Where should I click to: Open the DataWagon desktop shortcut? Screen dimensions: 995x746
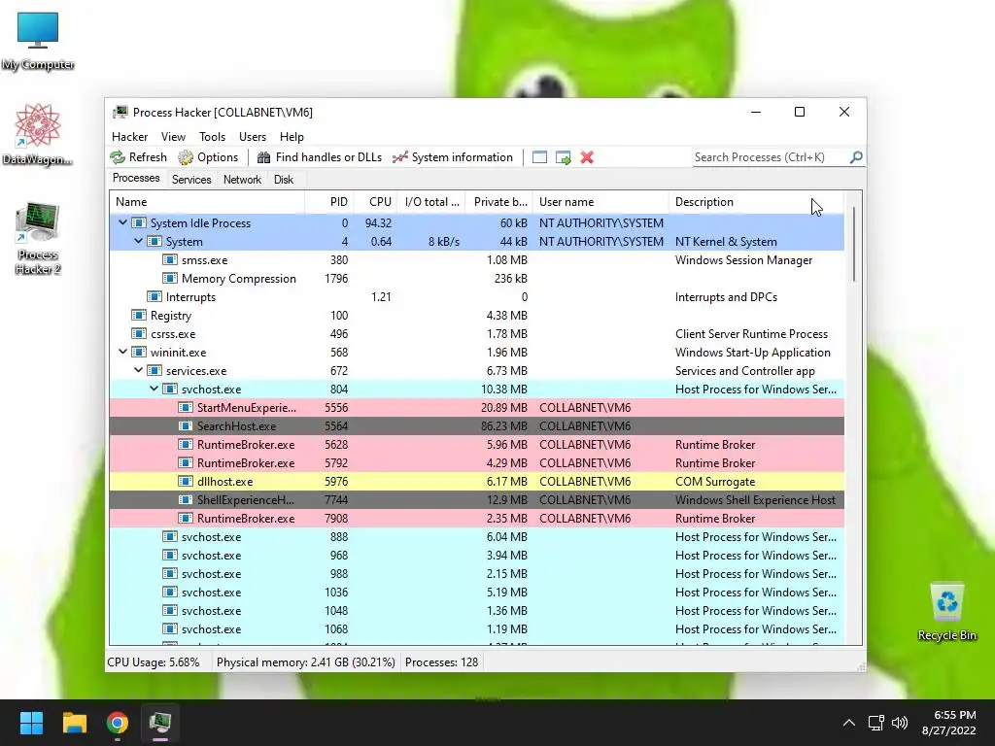point(38,134)
